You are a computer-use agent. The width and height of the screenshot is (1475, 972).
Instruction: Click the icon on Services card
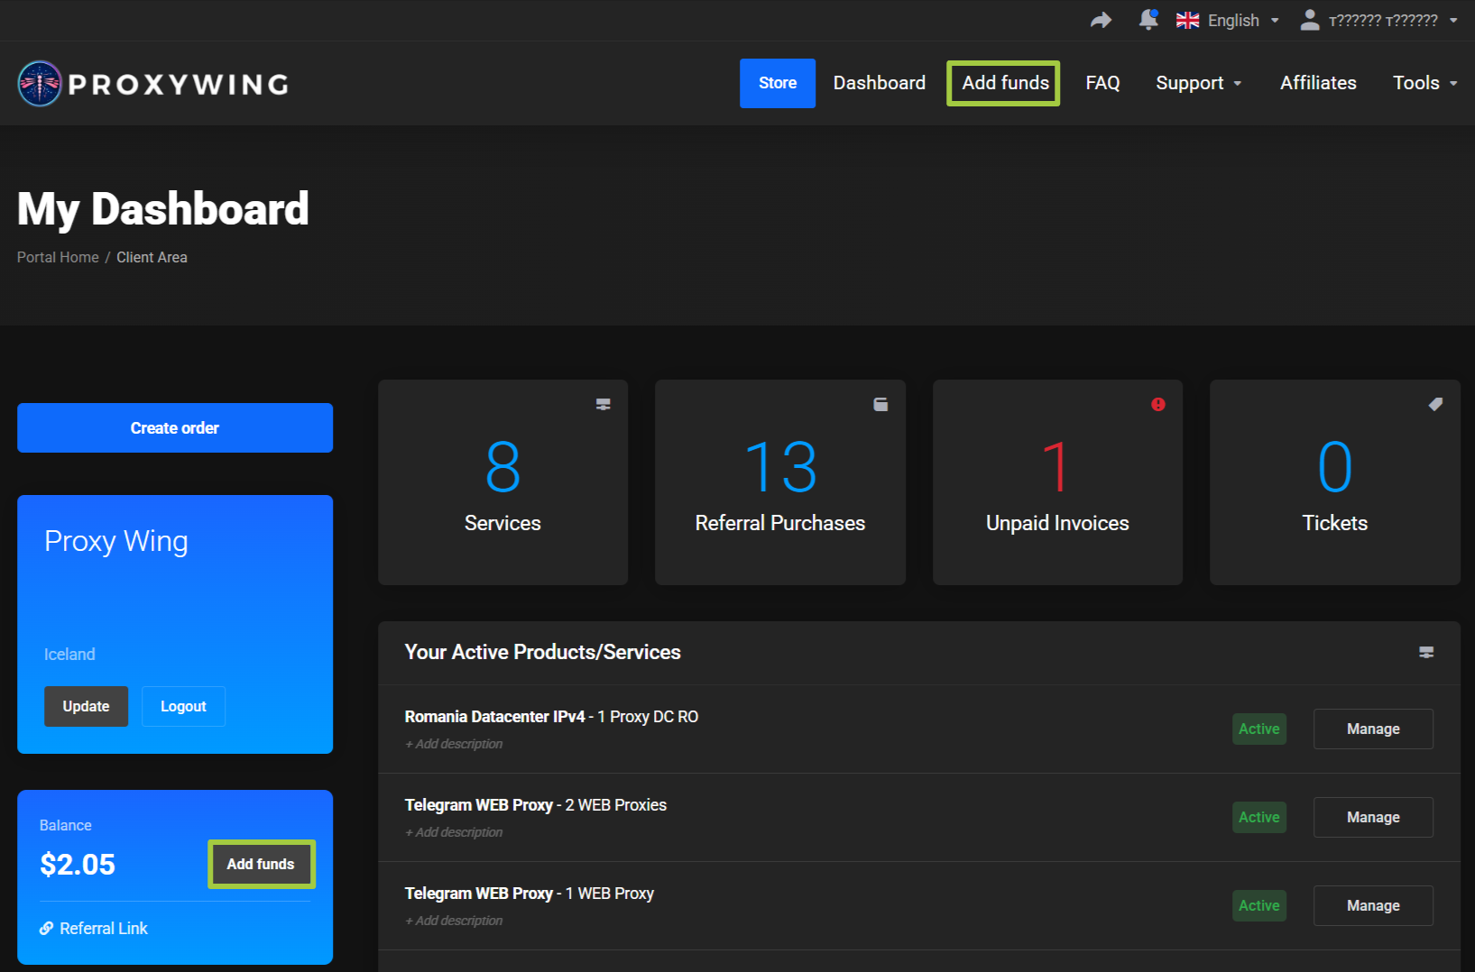tap(604, 404)
